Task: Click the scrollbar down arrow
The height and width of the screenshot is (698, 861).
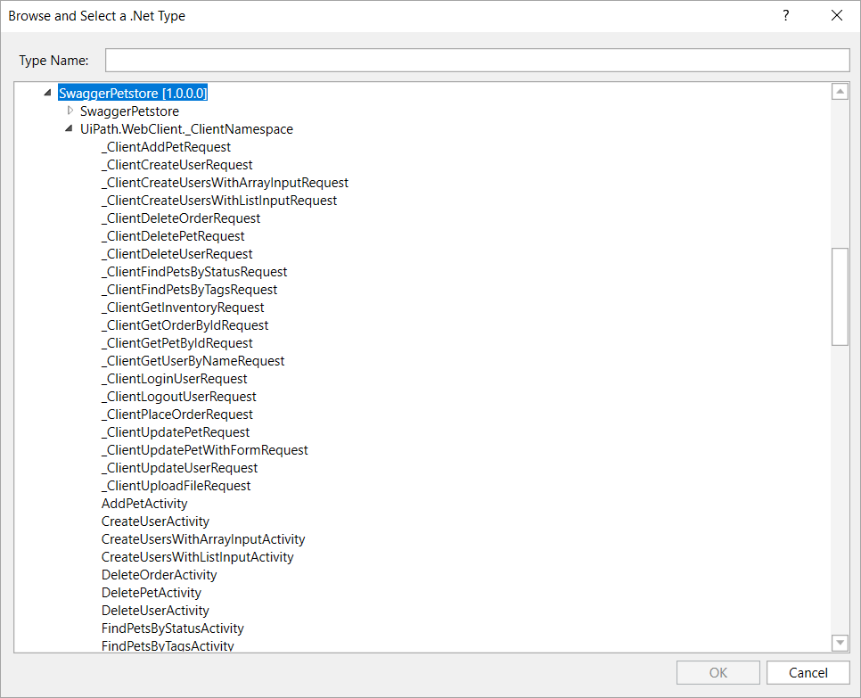Action: pos(839,642)
